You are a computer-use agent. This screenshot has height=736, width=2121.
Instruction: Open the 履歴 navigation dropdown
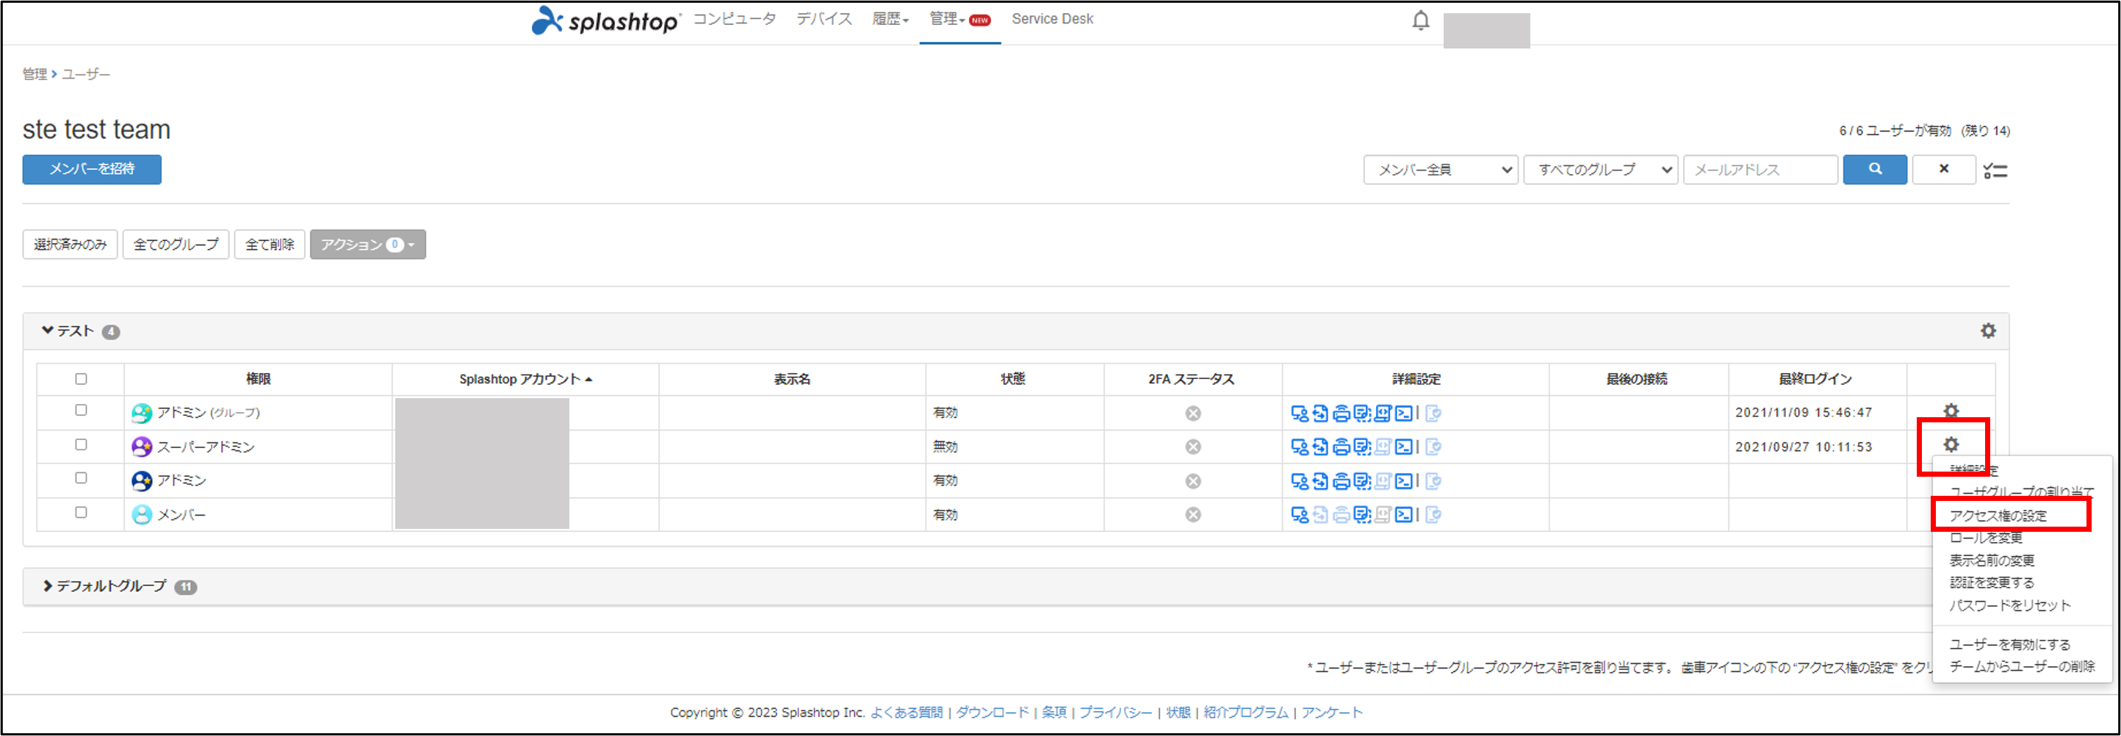890,19
